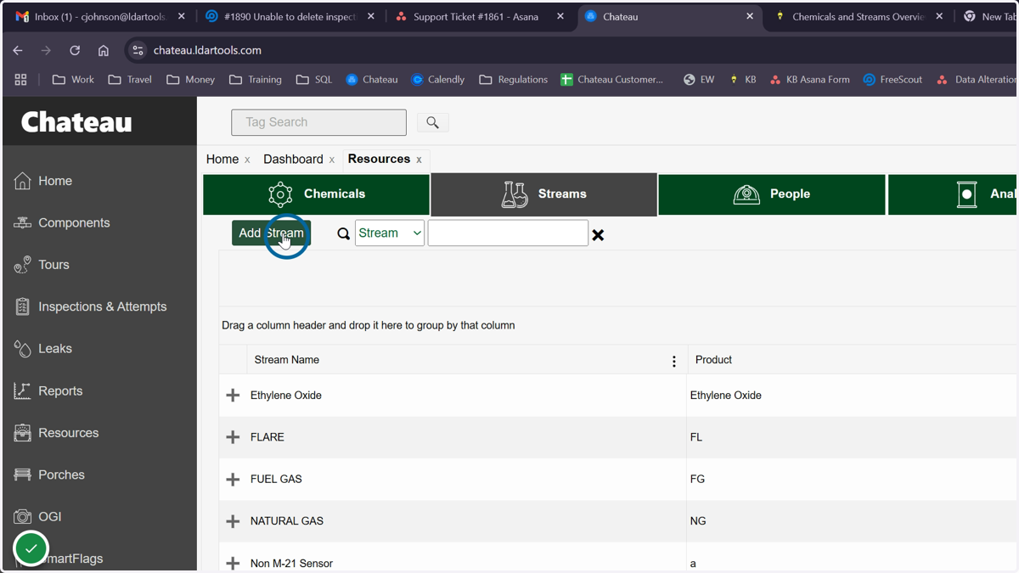This screenshot has height=573, width=1019.
Task: Click the Add Stream button
Action: coord(271,233)
